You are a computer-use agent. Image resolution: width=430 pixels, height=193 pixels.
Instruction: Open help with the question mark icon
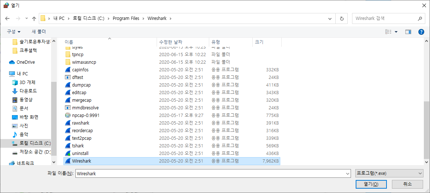[421, 32]
